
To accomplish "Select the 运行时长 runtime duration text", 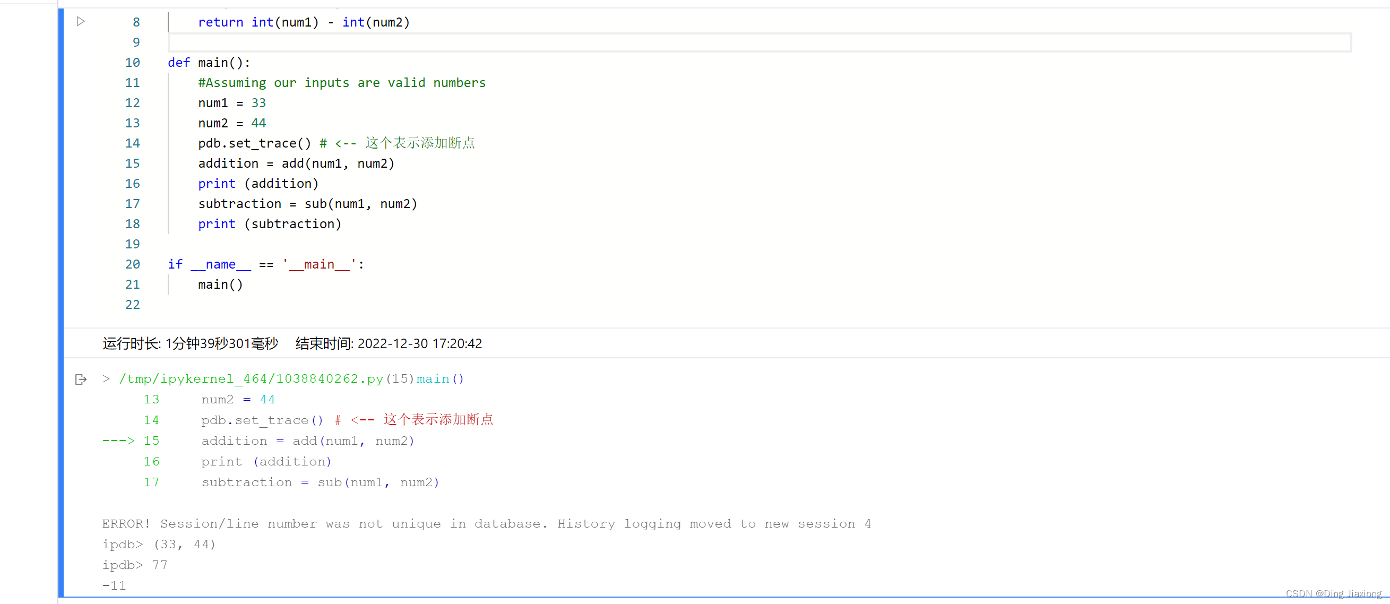I will [189, 343].
